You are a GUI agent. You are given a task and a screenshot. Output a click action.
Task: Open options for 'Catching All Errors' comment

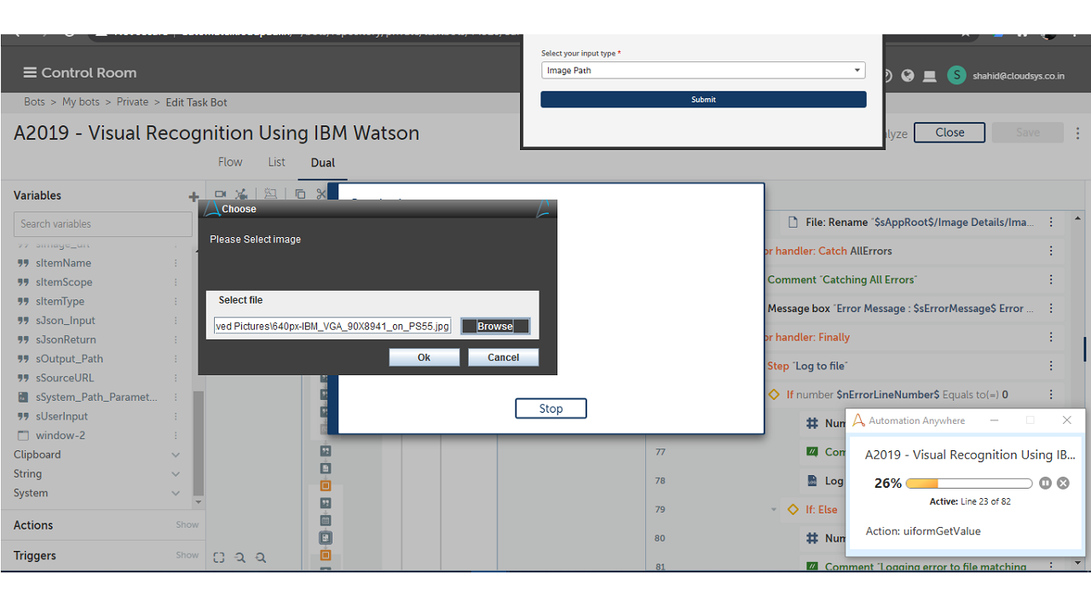point(1052,280)
